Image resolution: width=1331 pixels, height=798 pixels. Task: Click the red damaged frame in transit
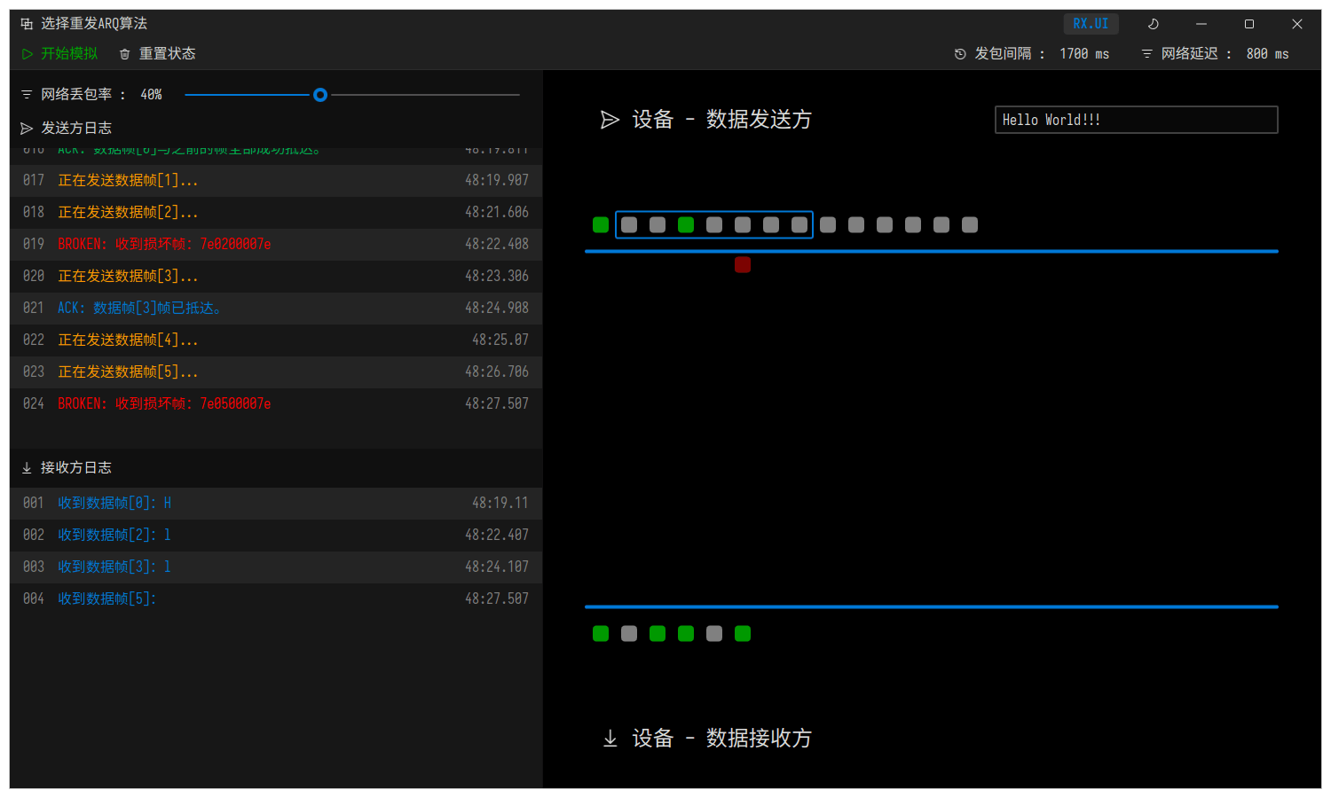point(743,265)
